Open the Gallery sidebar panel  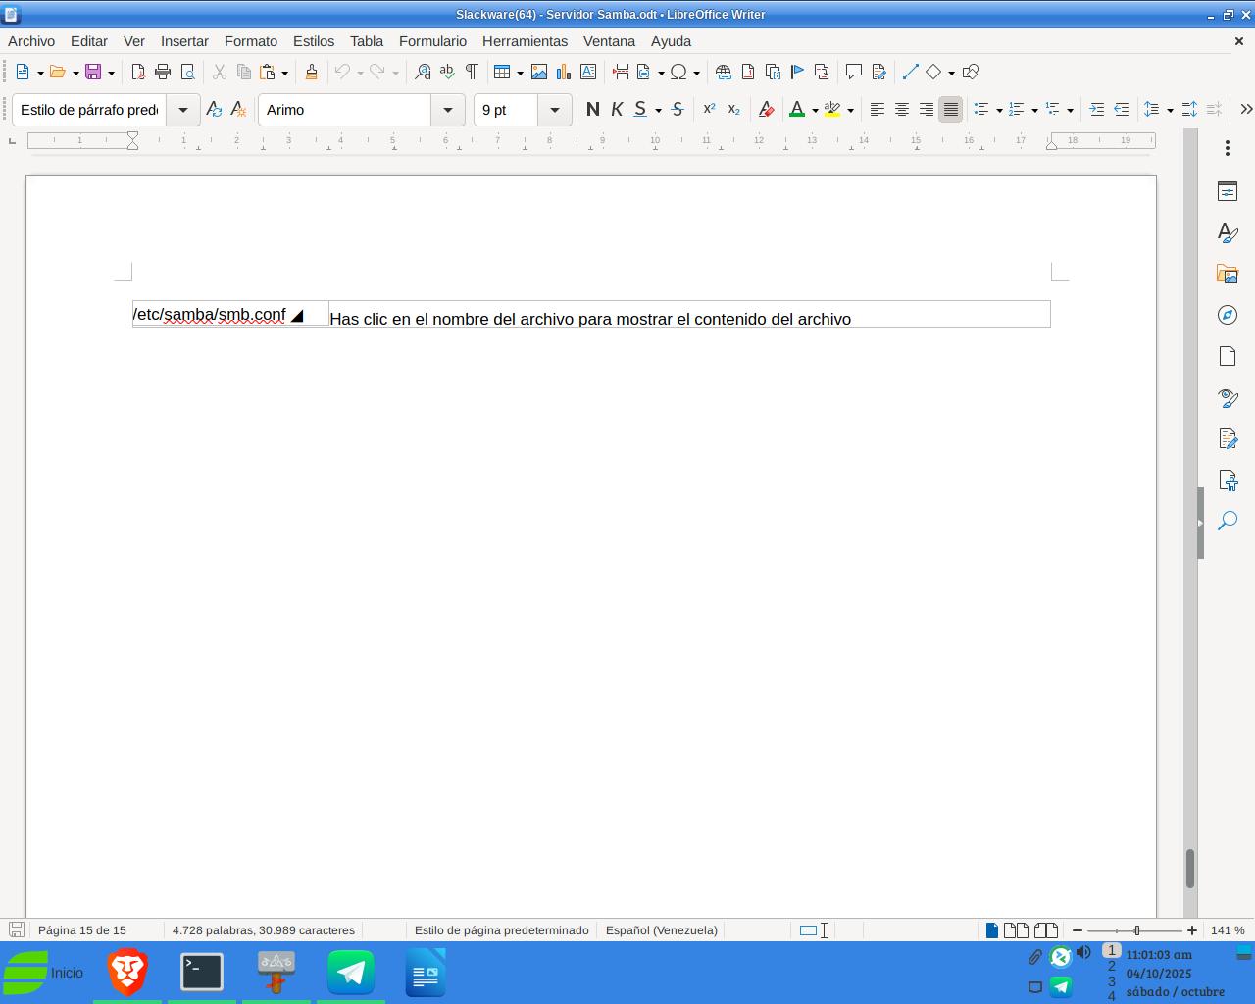(1227, 274)
